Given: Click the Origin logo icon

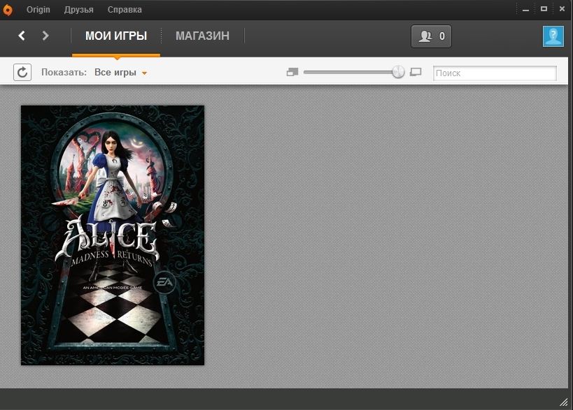Looking at the screenshot, I should click(x=7, y=10).
